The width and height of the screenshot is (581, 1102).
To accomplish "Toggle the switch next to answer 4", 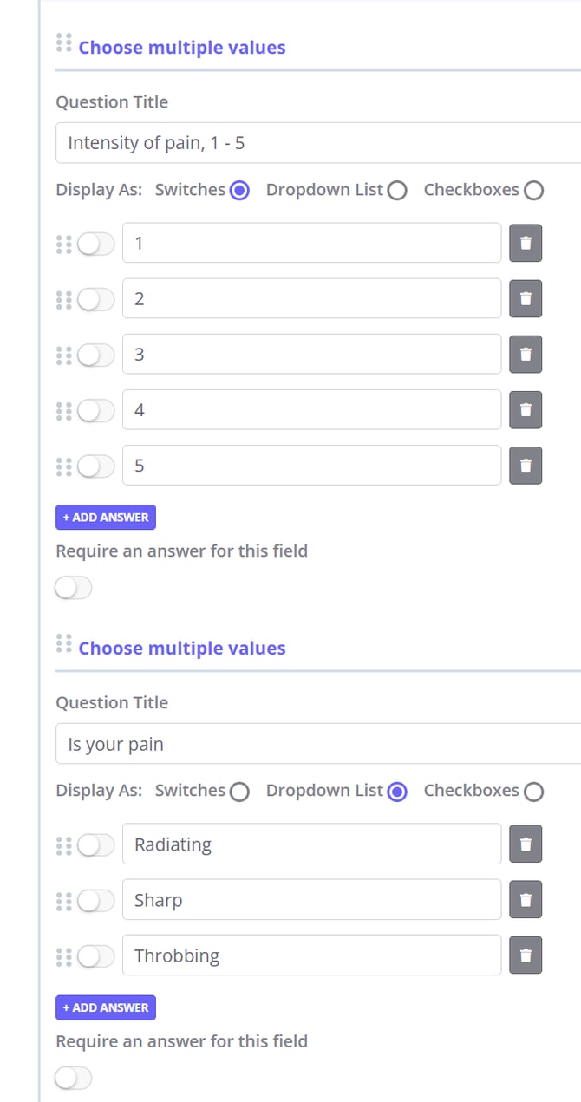I will click(95, 410).
